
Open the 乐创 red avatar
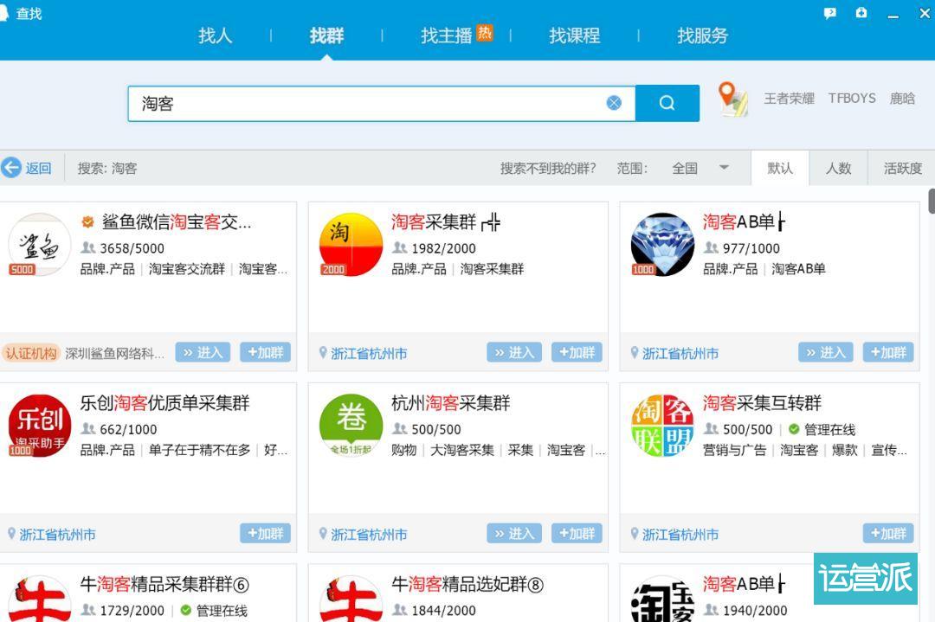[39, 426]
